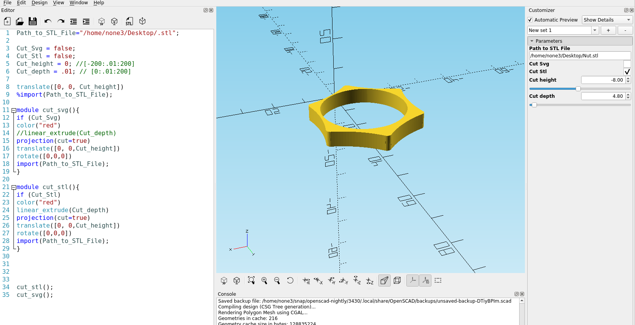Viewport: 635px width, 325px height.
Task: Click code line 'cut_stl();' in the editor
Action: tap(35, 287)
